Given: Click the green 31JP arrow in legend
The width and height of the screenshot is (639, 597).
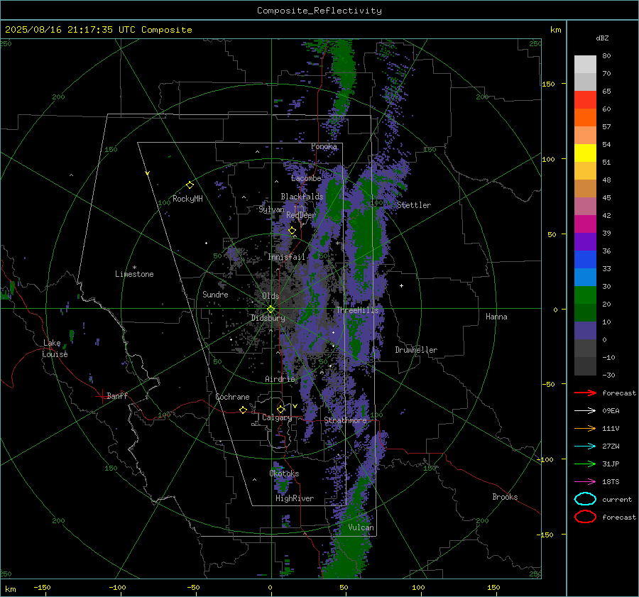Looking at the screenshot, I should tap(585, 464).
